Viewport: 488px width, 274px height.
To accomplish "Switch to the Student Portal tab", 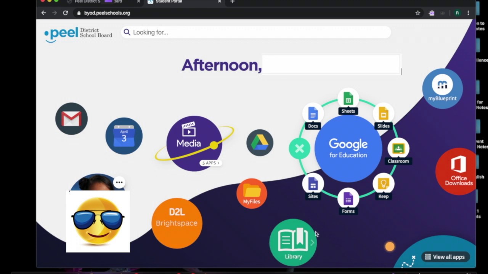I will (x=183, y=2).
